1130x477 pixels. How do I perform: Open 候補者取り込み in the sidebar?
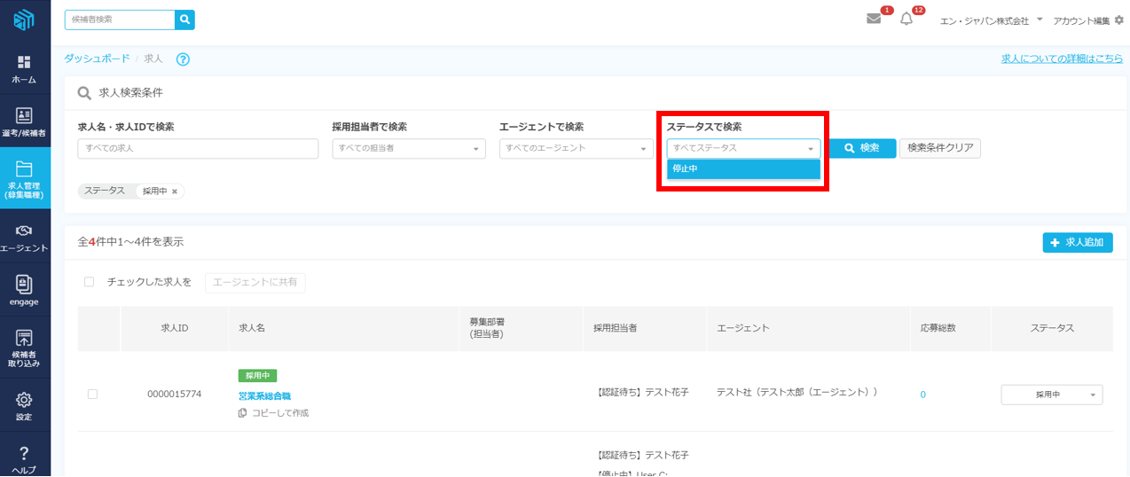click(x=24, y=348)
